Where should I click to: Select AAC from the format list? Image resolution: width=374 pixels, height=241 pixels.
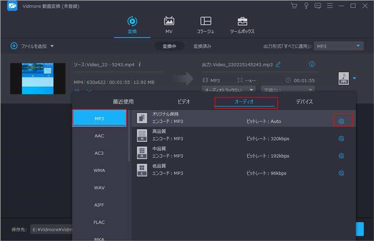(99, 136)
